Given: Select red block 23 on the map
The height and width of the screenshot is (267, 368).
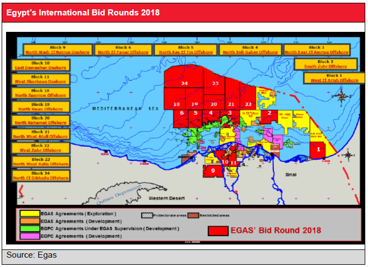Looking at the screenshot, I should [x=215, y=83].
